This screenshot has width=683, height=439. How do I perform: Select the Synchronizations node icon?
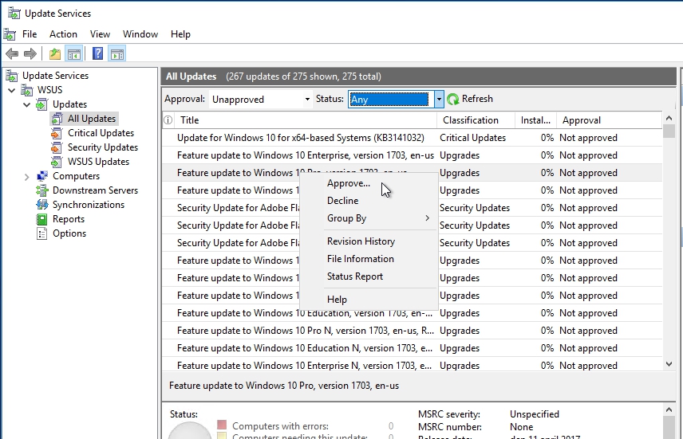click(x=42, y=205)
